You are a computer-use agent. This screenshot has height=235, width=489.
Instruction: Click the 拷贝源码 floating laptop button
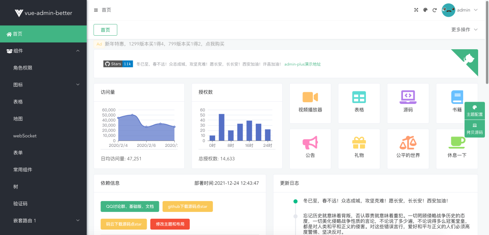(475, 128)
